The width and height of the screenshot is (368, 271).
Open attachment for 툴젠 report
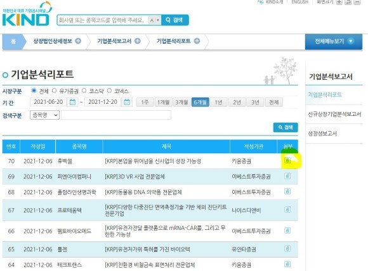(x=287, y=248)
